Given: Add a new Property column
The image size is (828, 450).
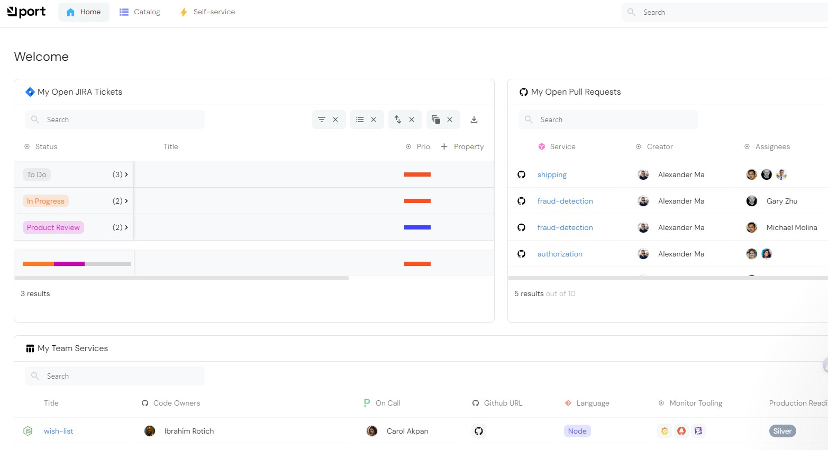Looking at the screenshot, I should tap(462, 146).
